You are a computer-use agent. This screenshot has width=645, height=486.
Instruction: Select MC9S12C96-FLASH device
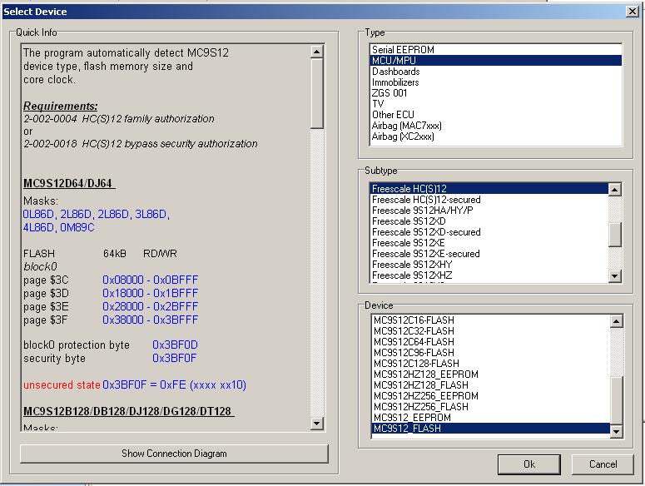(x=490, y=353)
